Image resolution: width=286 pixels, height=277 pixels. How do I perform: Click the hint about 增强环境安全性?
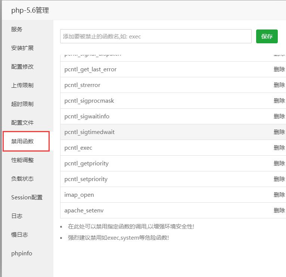click(x=131, y=227)
